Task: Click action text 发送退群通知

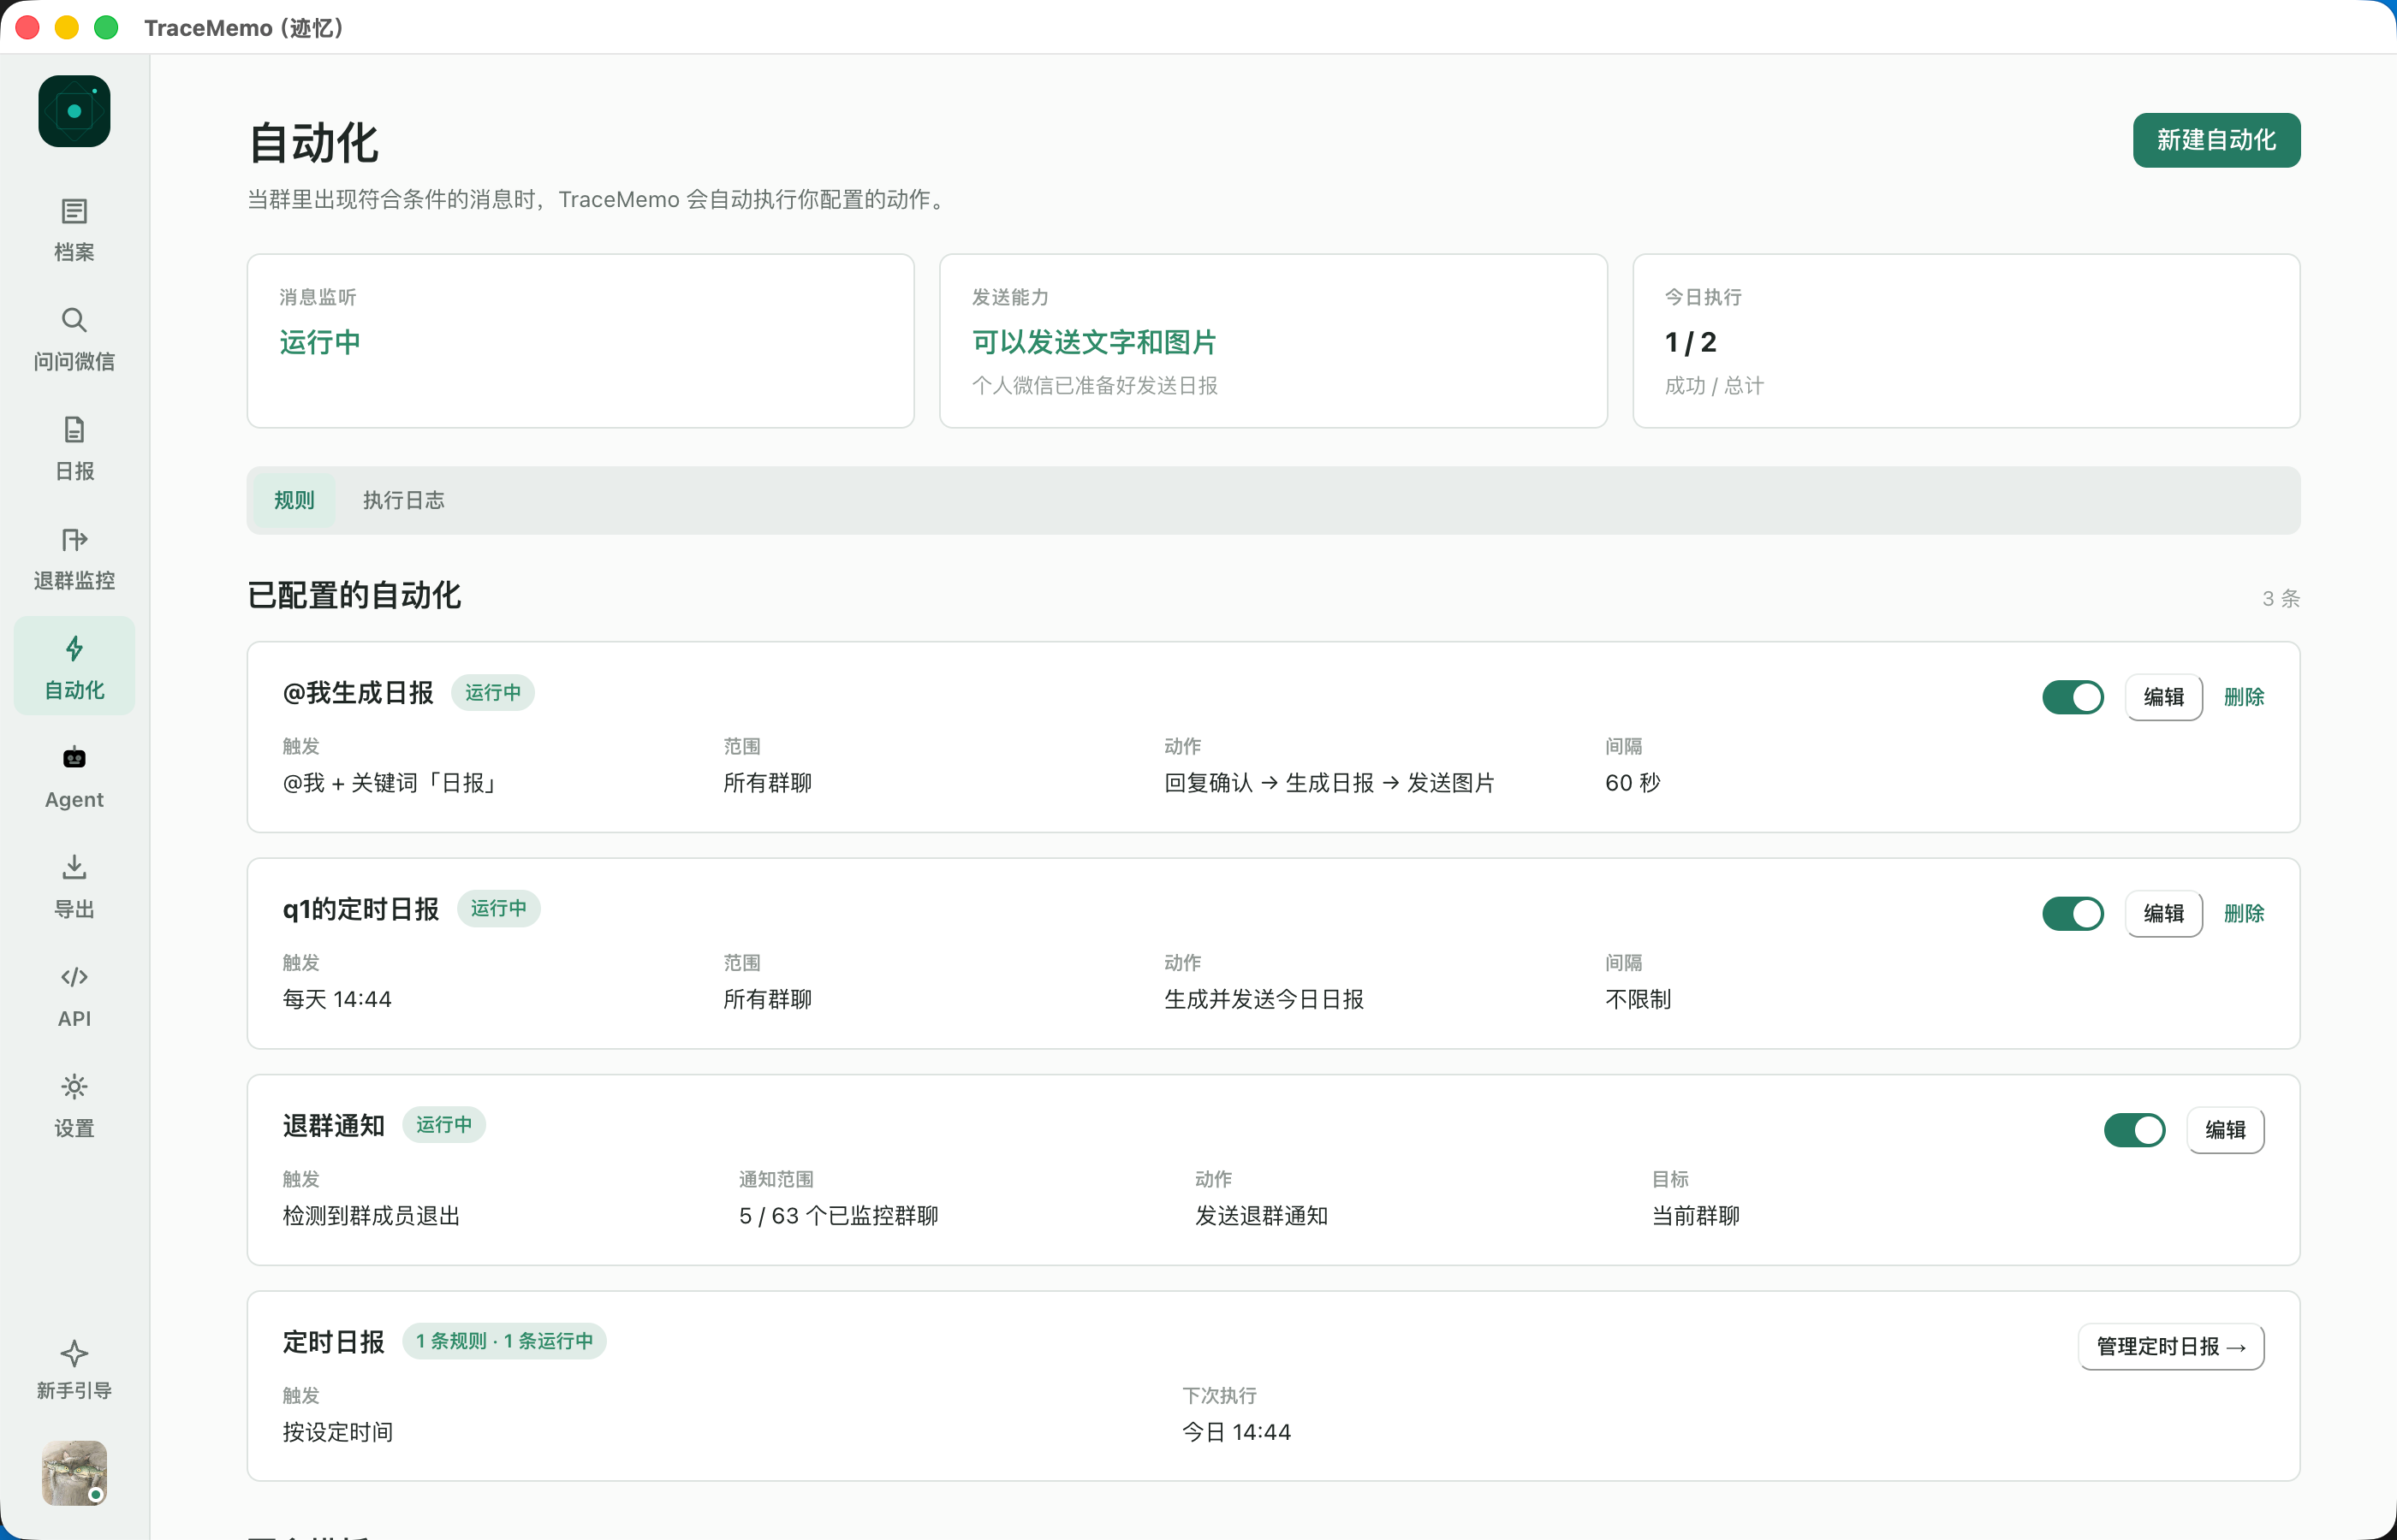Action: 1262,1216
